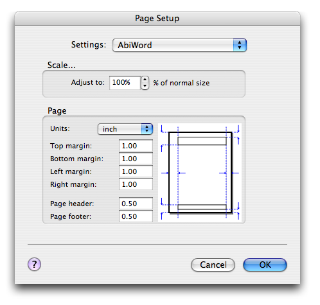The width and height of the screenshot is (320, 305).
Task: Click the Page header field
Action: pos(136,204)
